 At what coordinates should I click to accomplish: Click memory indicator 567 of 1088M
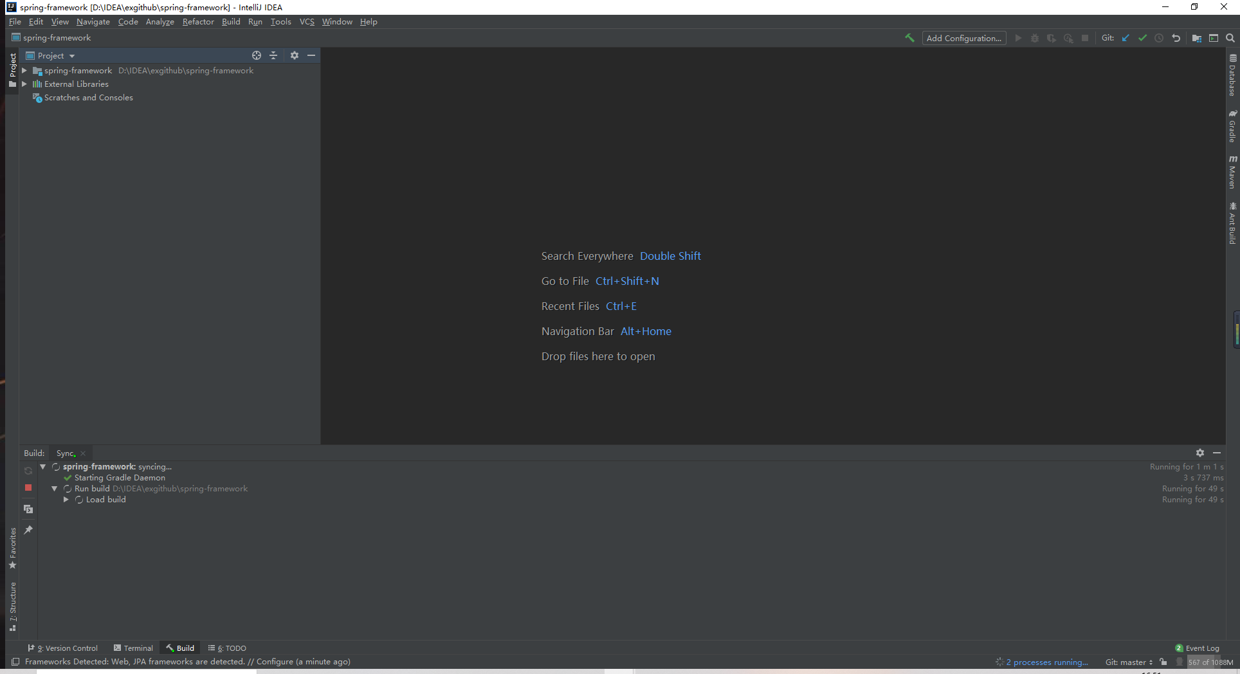point(1210,662)
